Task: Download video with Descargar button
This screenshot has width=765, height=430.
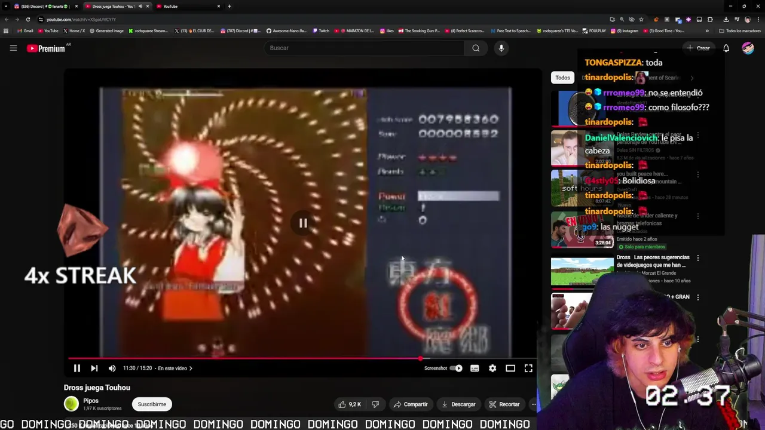Action: coord(459,404)
